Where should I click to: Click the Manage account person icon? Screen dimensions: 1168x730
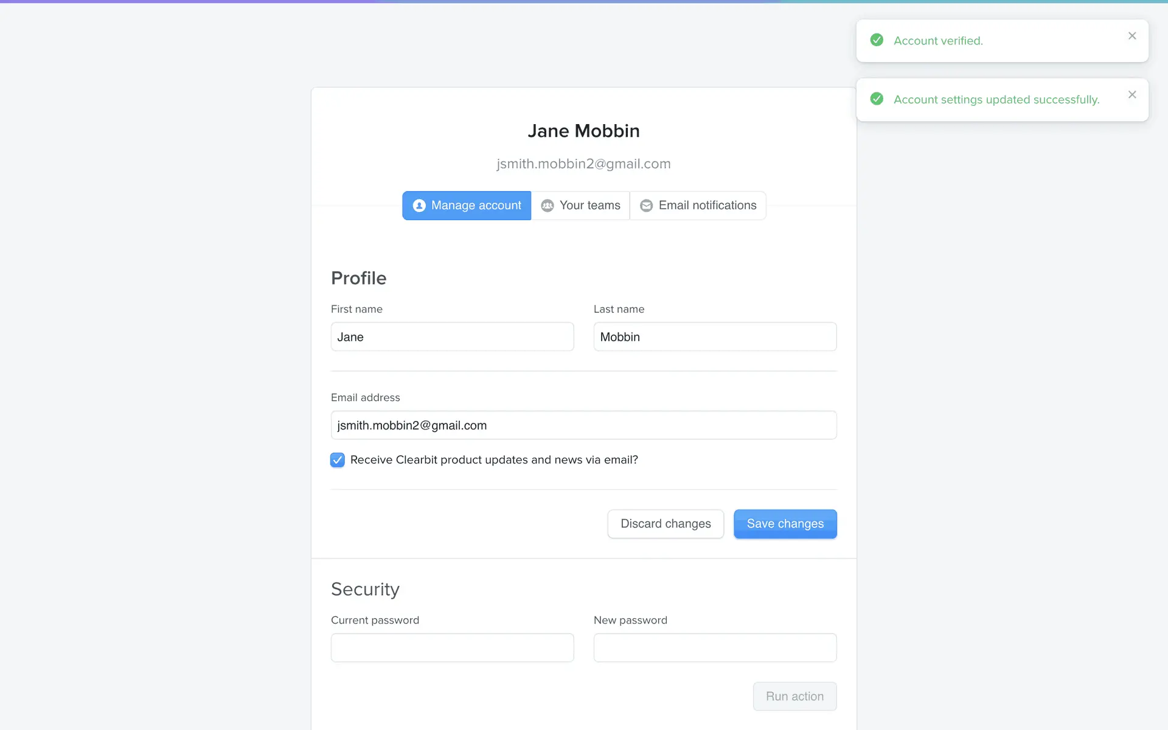coord(419,206)
